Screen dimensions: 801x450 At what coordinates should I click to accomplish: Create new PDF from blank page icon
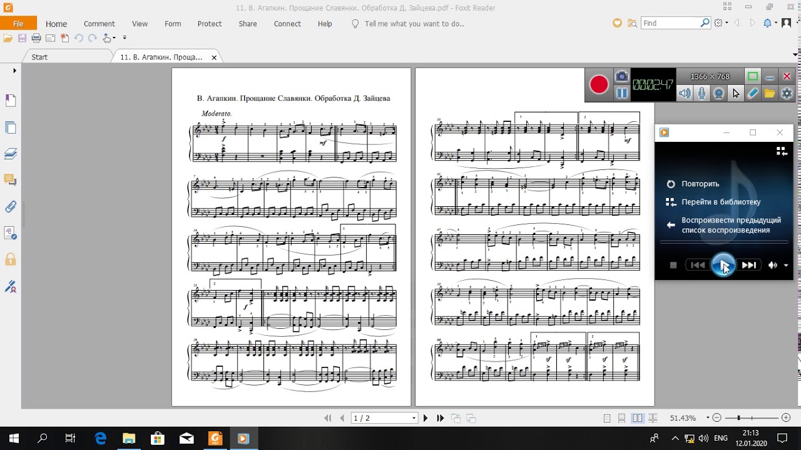point(64,38)
